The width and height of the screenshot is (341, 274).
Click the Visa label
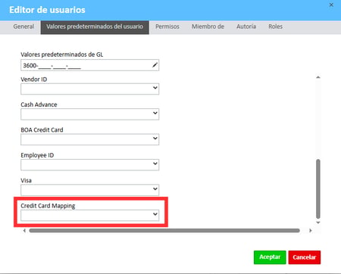click(26, 180)
